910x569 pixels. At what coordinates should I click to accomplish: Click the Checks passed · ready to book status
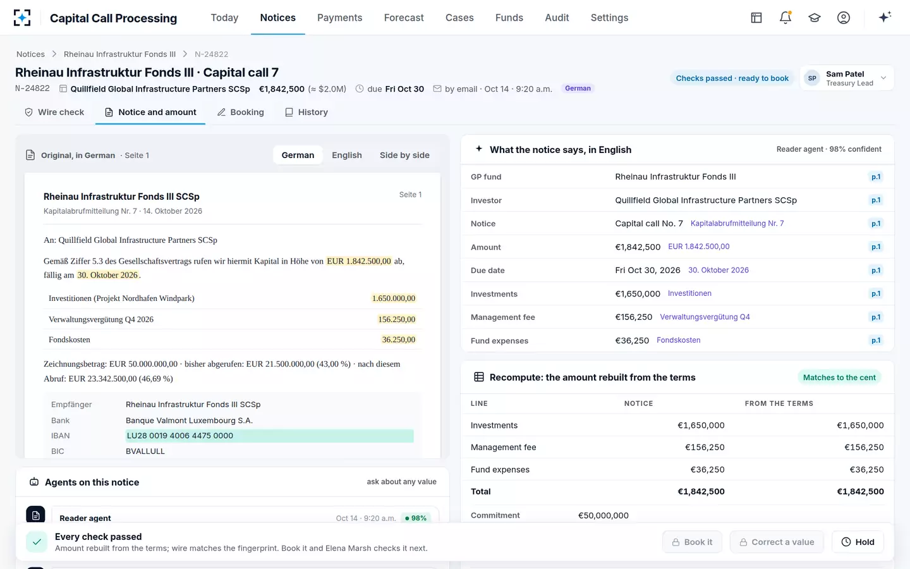pos(732,78)
